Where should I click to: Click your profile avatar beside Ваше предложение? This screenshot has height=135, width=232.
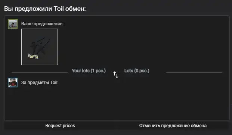[13, 24]
